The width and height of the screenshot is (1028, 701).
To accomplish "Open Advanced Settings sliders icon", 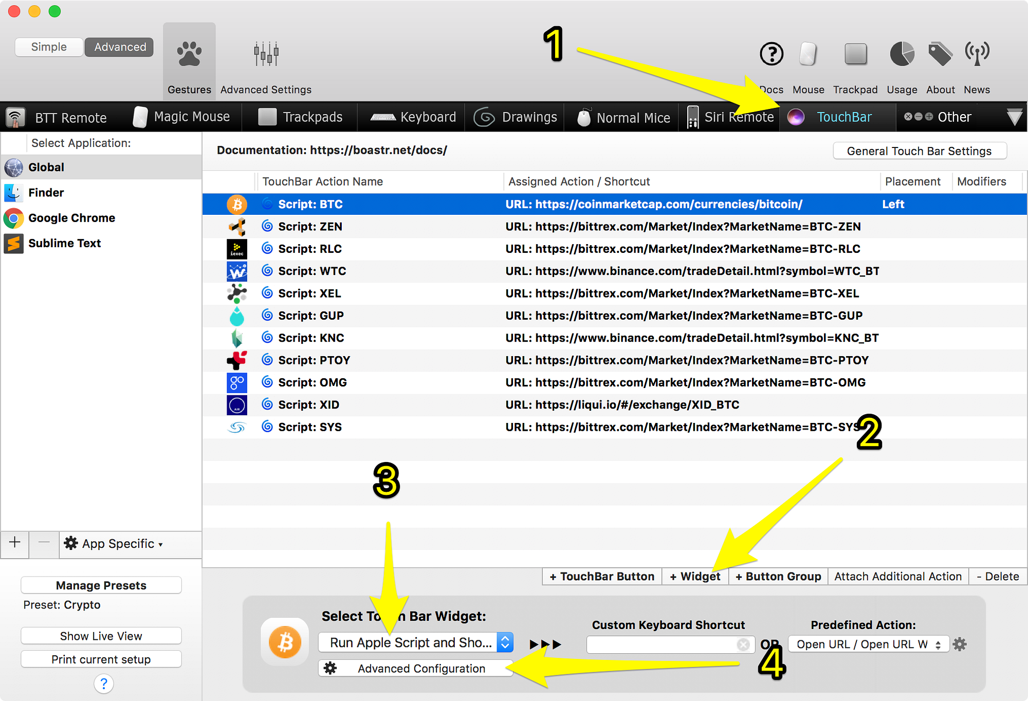I will (x=266, y=54).
